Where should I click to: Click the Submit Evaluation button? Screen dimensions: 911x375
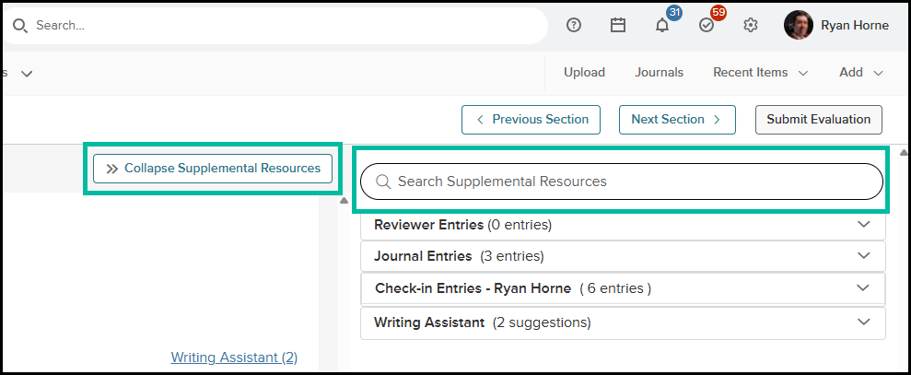click(819, 120)
